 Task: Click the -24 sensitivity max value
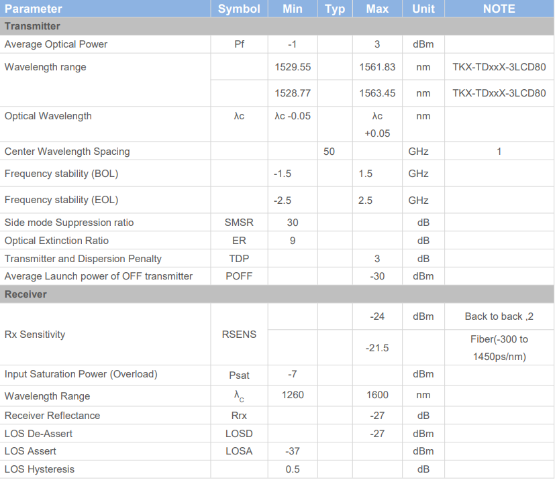[377, 316]
